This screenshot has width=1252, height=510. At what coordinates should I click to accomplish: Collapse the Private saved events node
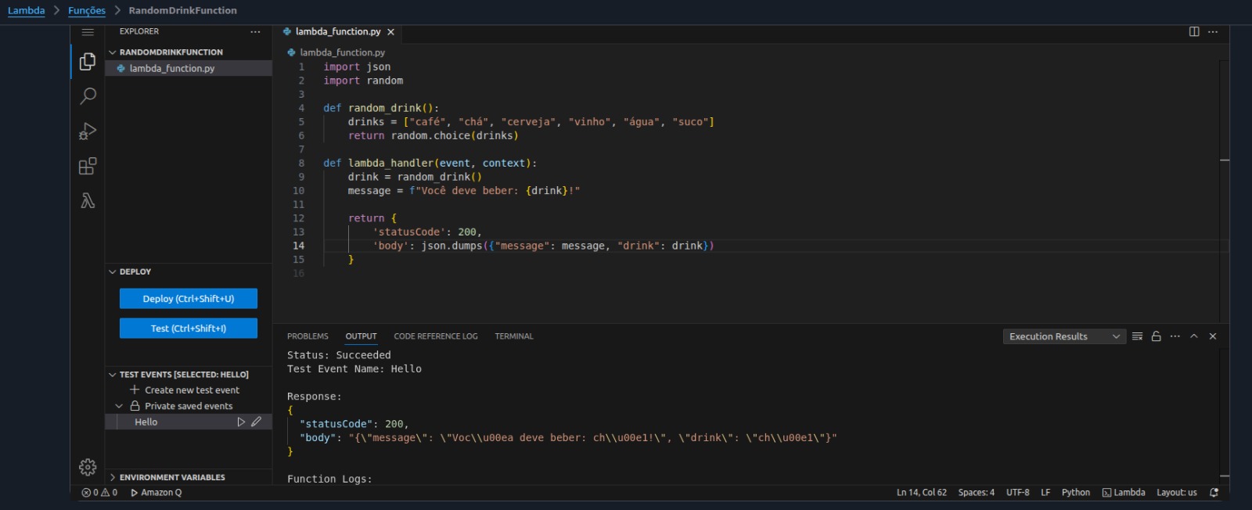[x=119, y=406]
